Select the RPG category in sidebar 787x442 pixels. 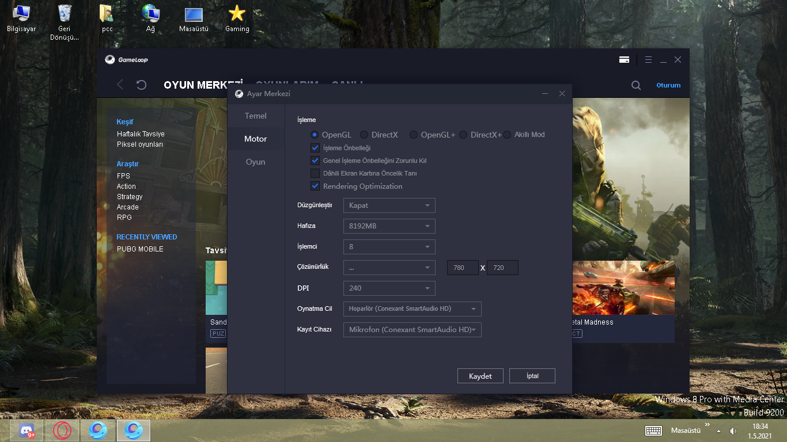click(x=124, y=218)
